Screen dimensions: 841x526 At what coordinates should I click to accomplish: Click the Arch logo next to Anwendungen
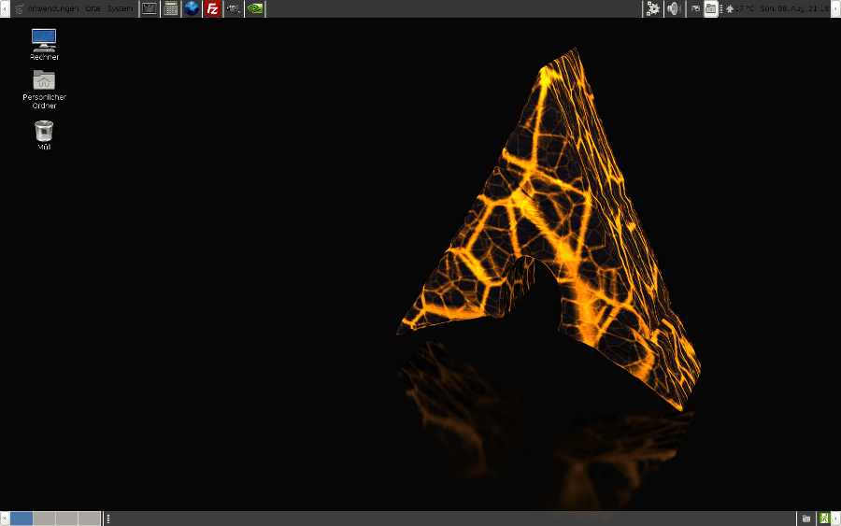[20, 8]
